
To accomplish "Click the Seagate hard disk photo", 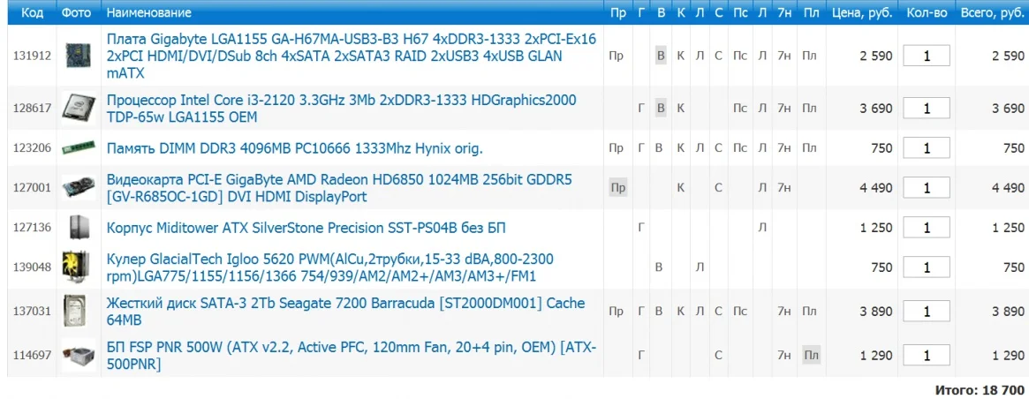I will 79,311.
